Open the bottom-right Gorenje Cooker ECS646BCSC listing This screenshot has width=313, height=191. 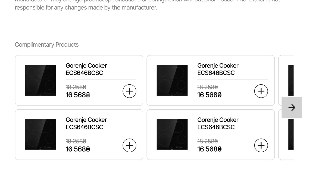218,123
